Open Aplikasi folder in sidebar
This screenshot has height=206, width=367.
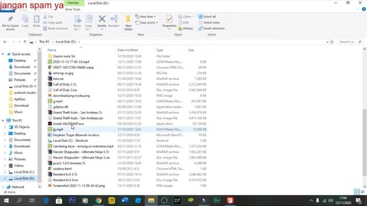tap(19, 99)
